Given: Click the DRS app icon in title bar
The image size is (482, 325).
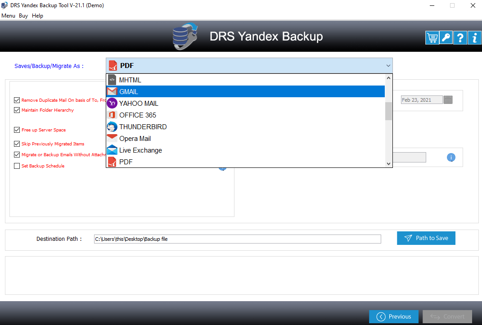Looking at the screenshot, I should click(5, 5).
